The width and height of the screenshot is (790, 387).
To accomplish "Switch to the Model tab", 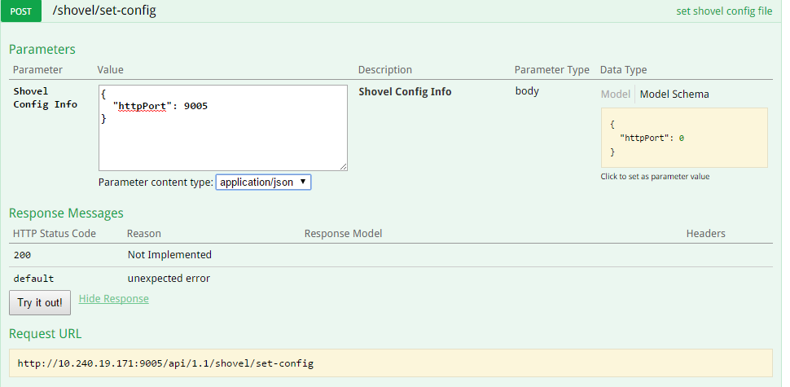I will pos(615,94).
